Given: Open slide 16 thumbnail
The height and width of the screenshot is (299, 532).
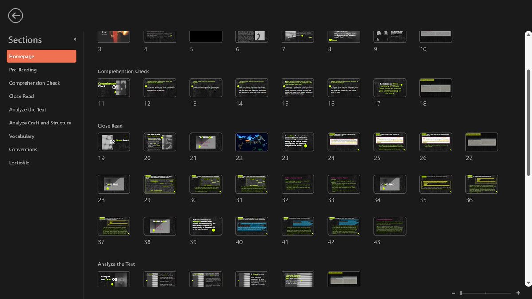Looking at the screenshot, I should [344, 88].
